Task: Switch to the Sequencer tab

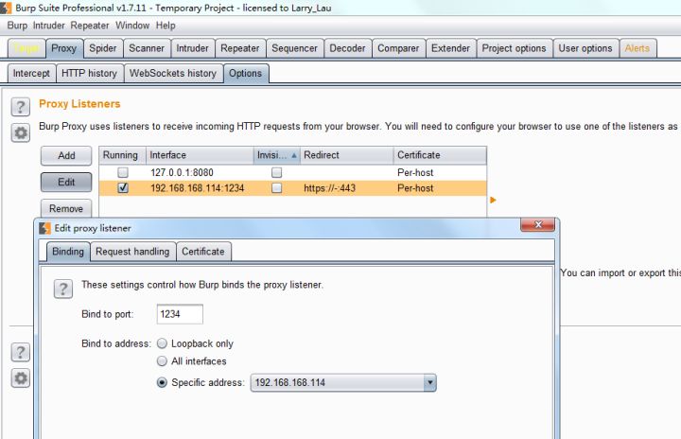Action: pos(294,48)
